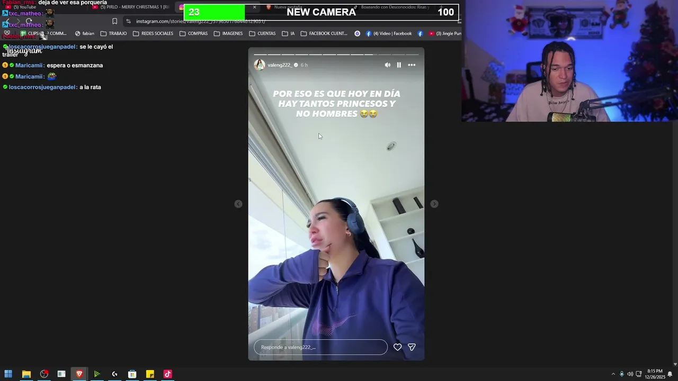The height and width of the screenshot is (381, 678).
Task: Open the IMAGENES bookmarks folder
Action: pyautogui.click(x=228, y=33)
